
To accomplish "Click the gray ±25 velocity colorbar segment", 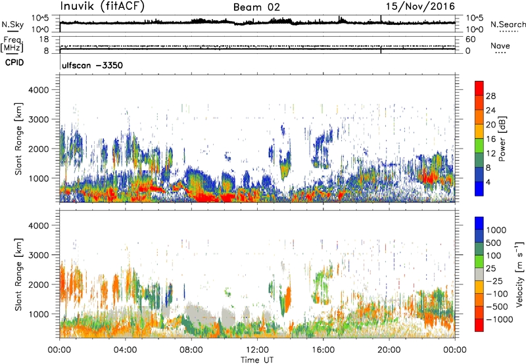I will (479, 275).
